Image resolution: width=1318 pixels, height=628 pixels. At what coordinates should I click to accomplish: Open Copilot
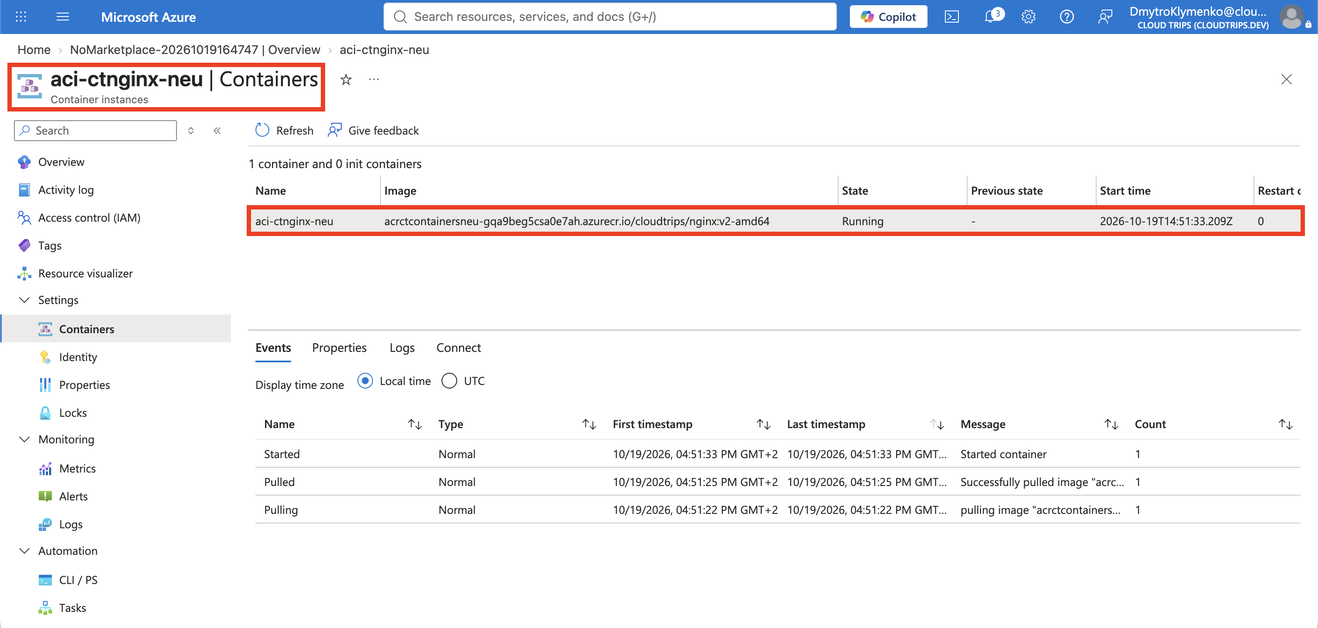click(x=888, y=17)
